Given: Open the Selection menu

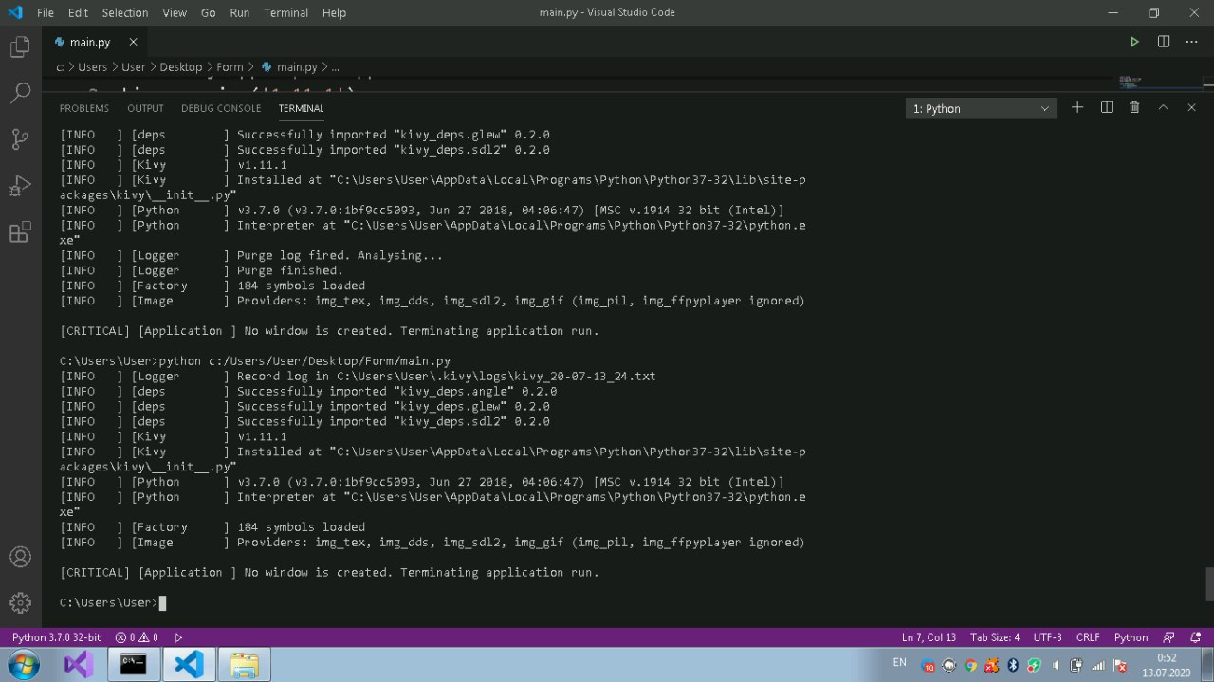Looking at the screenshot, I should point(125,12).
